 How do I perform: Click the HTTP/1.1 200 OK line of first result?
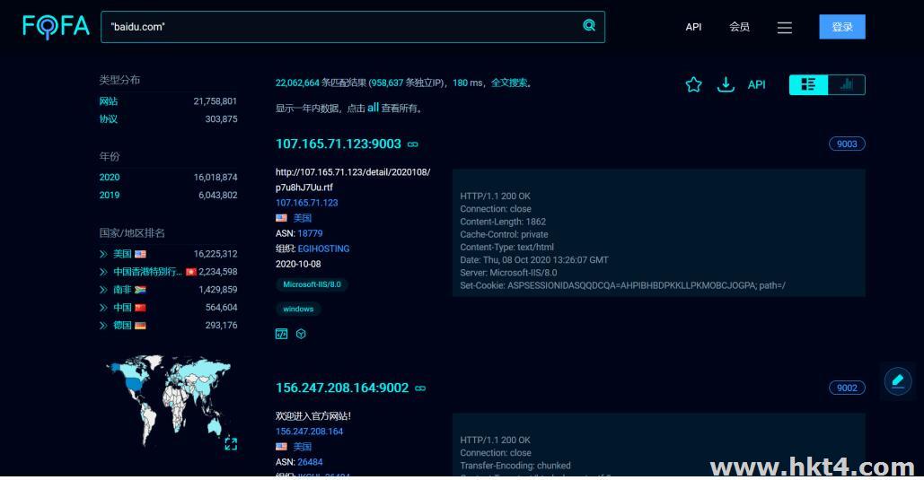tap(495, 196)
